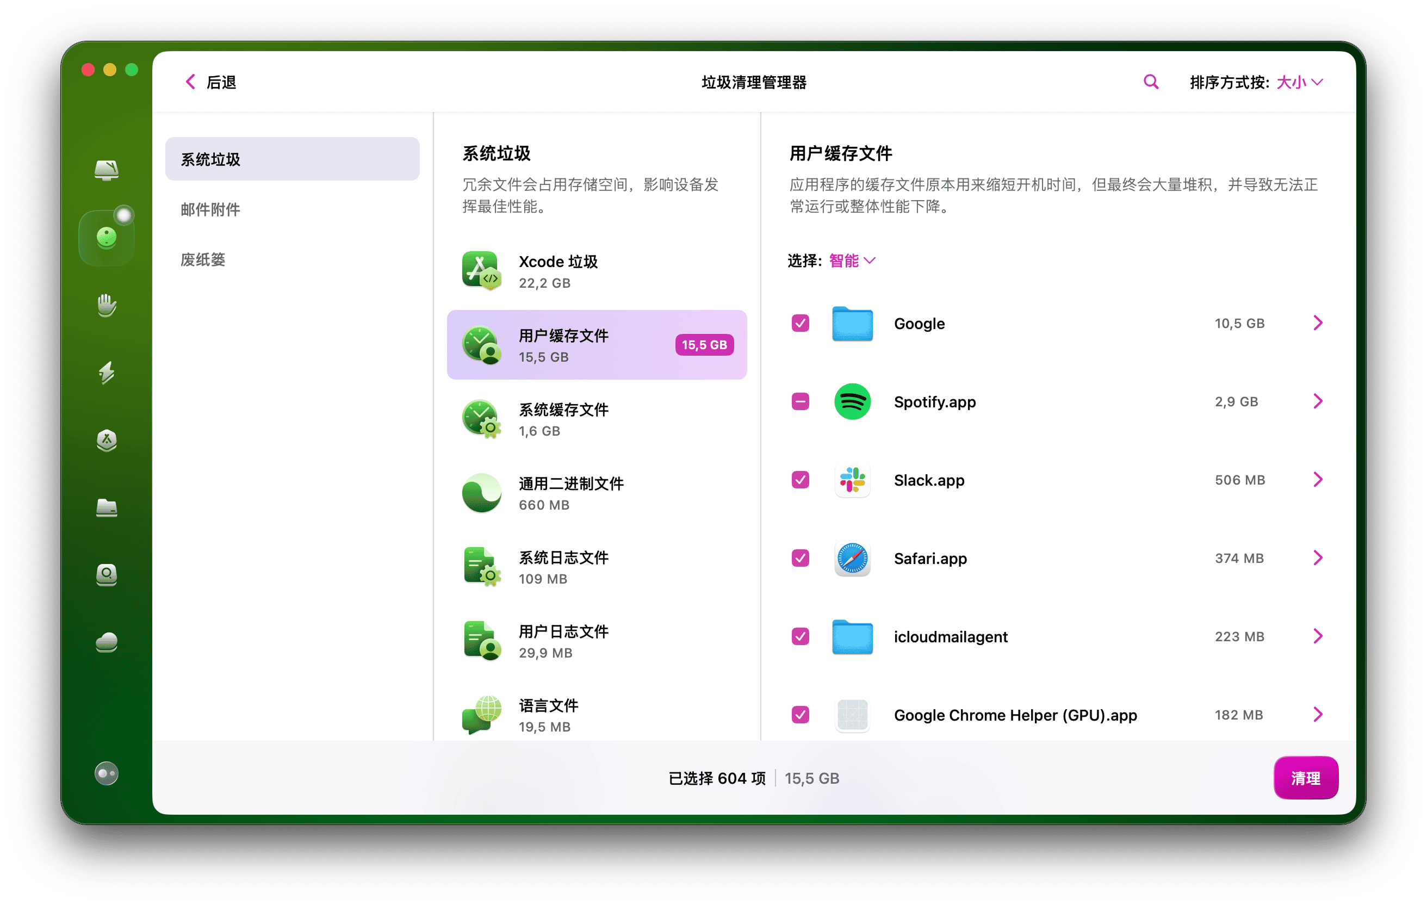Image resolution: width=1427 pixels, height=905 pixels.
Task: Switch to the 废纸篓 section
Action: coord(203,259)
